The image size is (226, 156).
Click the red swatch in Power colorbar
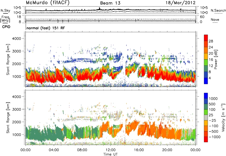point(206,38)
